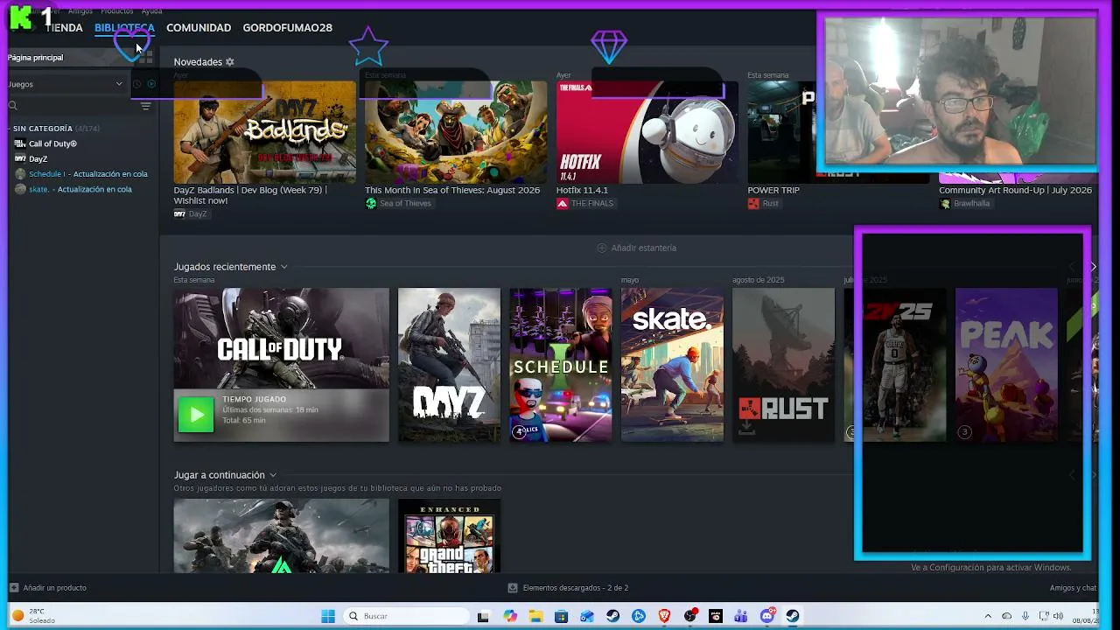Image resolution: width=1120 pixels, height=630 pixels.
Task: Open the TIENDA tab
Action: (x=64, y=28)
